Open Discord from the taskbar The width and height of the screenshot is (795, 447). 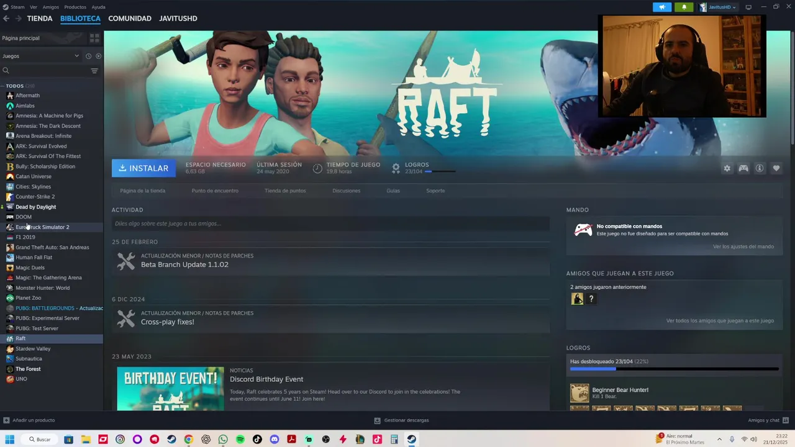pyautogui.click(x=275, y=440)
